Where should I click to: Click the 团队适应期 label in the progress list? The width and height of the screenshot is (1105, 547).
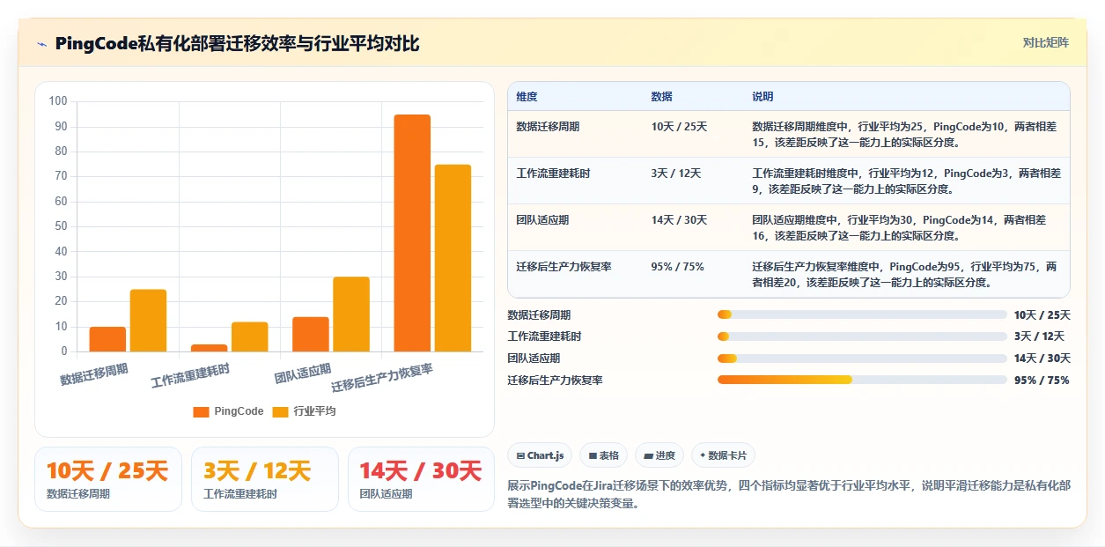pyautogui.click(x=534, y=358)
